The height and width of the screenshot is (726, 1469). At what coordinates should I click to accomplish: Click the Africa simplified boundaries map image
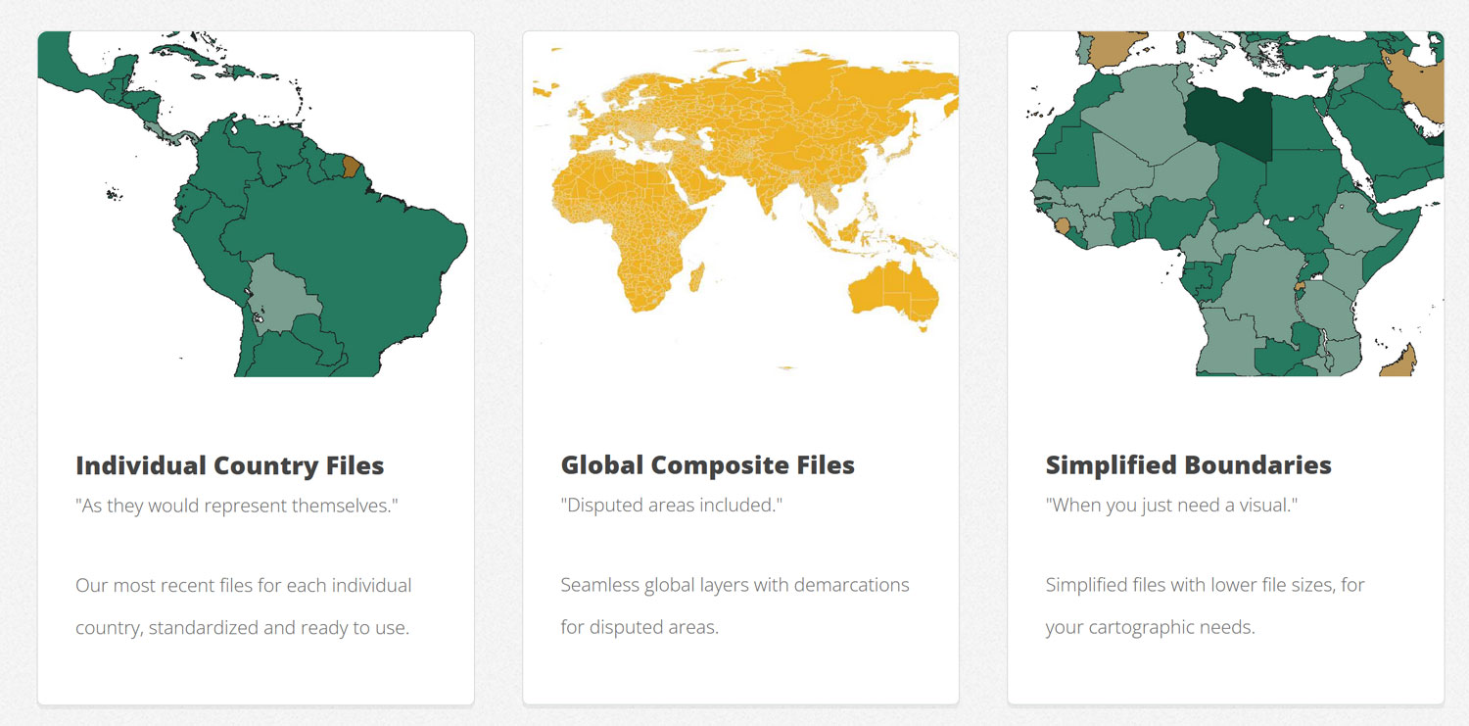1225,204
